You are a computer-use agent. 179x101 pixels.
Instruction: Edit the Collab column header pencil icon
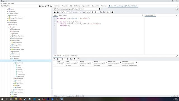(78, 62)
